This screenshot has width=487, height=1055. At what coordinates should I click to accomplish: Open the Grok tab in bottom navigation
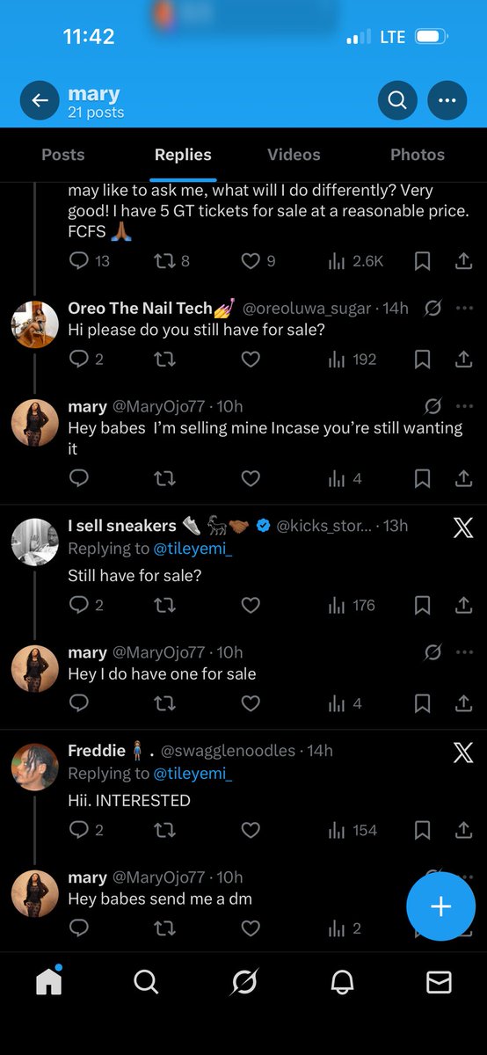[x=243, y=982]
